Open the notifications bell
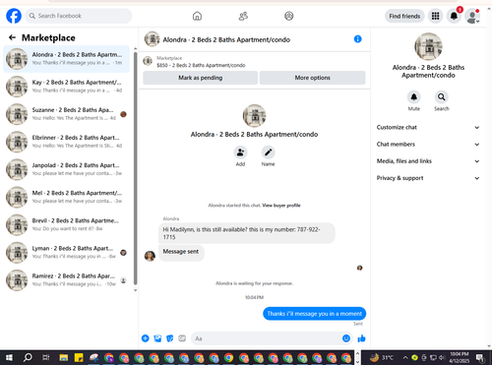The image size is (492, 365). click(x=454, y=16)
